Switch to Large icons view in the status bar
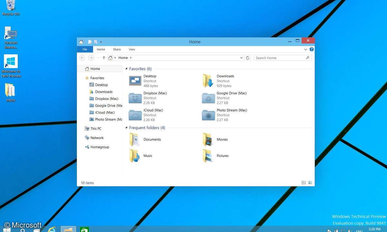 pos(310,183)
